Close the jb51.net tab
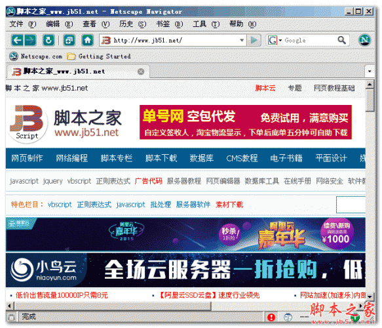The width and height of the screenshot is (382, 328). point(141,72)
